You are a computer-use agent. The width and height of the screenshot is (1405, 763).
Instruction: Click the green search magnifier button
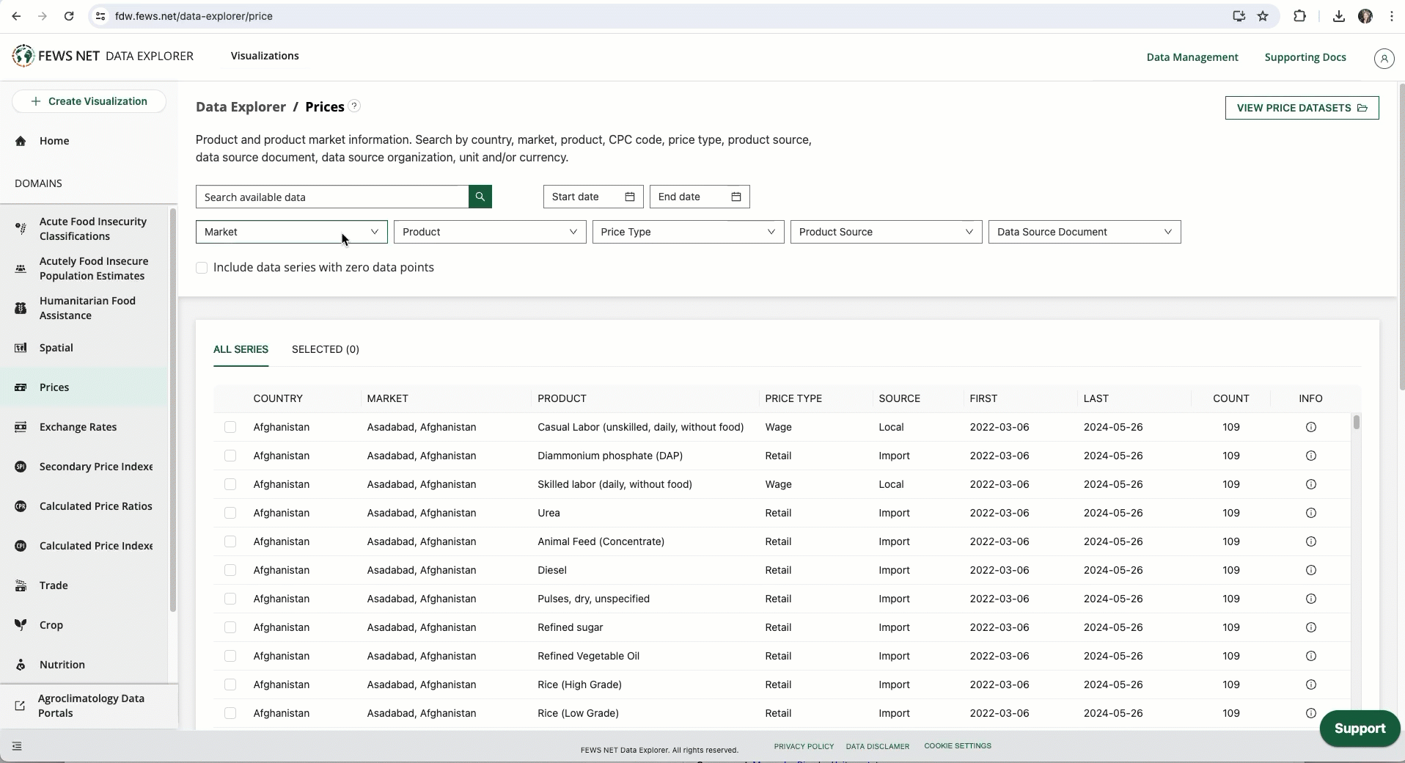(x=480, y=197)
